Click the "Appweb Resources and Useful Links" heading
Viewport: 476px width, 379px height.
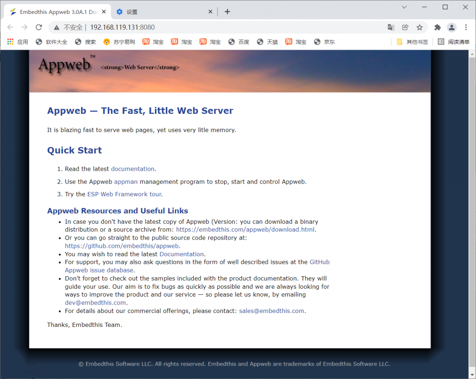118,211
